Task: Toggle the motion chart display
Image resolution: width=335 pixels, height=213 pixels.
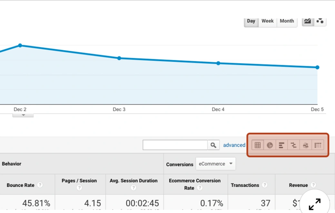Action: pos(320,22)
